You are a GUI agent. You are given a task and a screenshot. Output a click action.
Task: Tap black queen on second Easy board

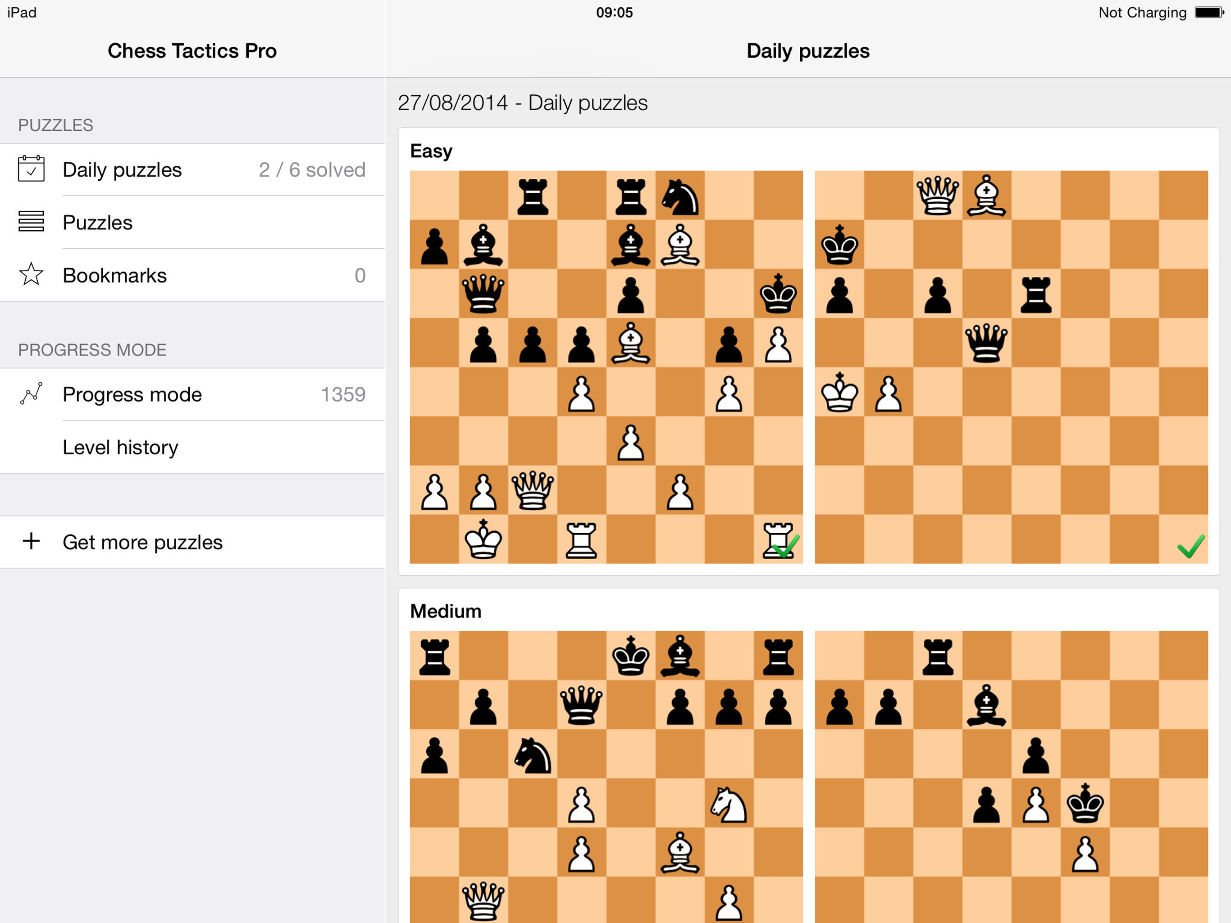pos(986,343)
